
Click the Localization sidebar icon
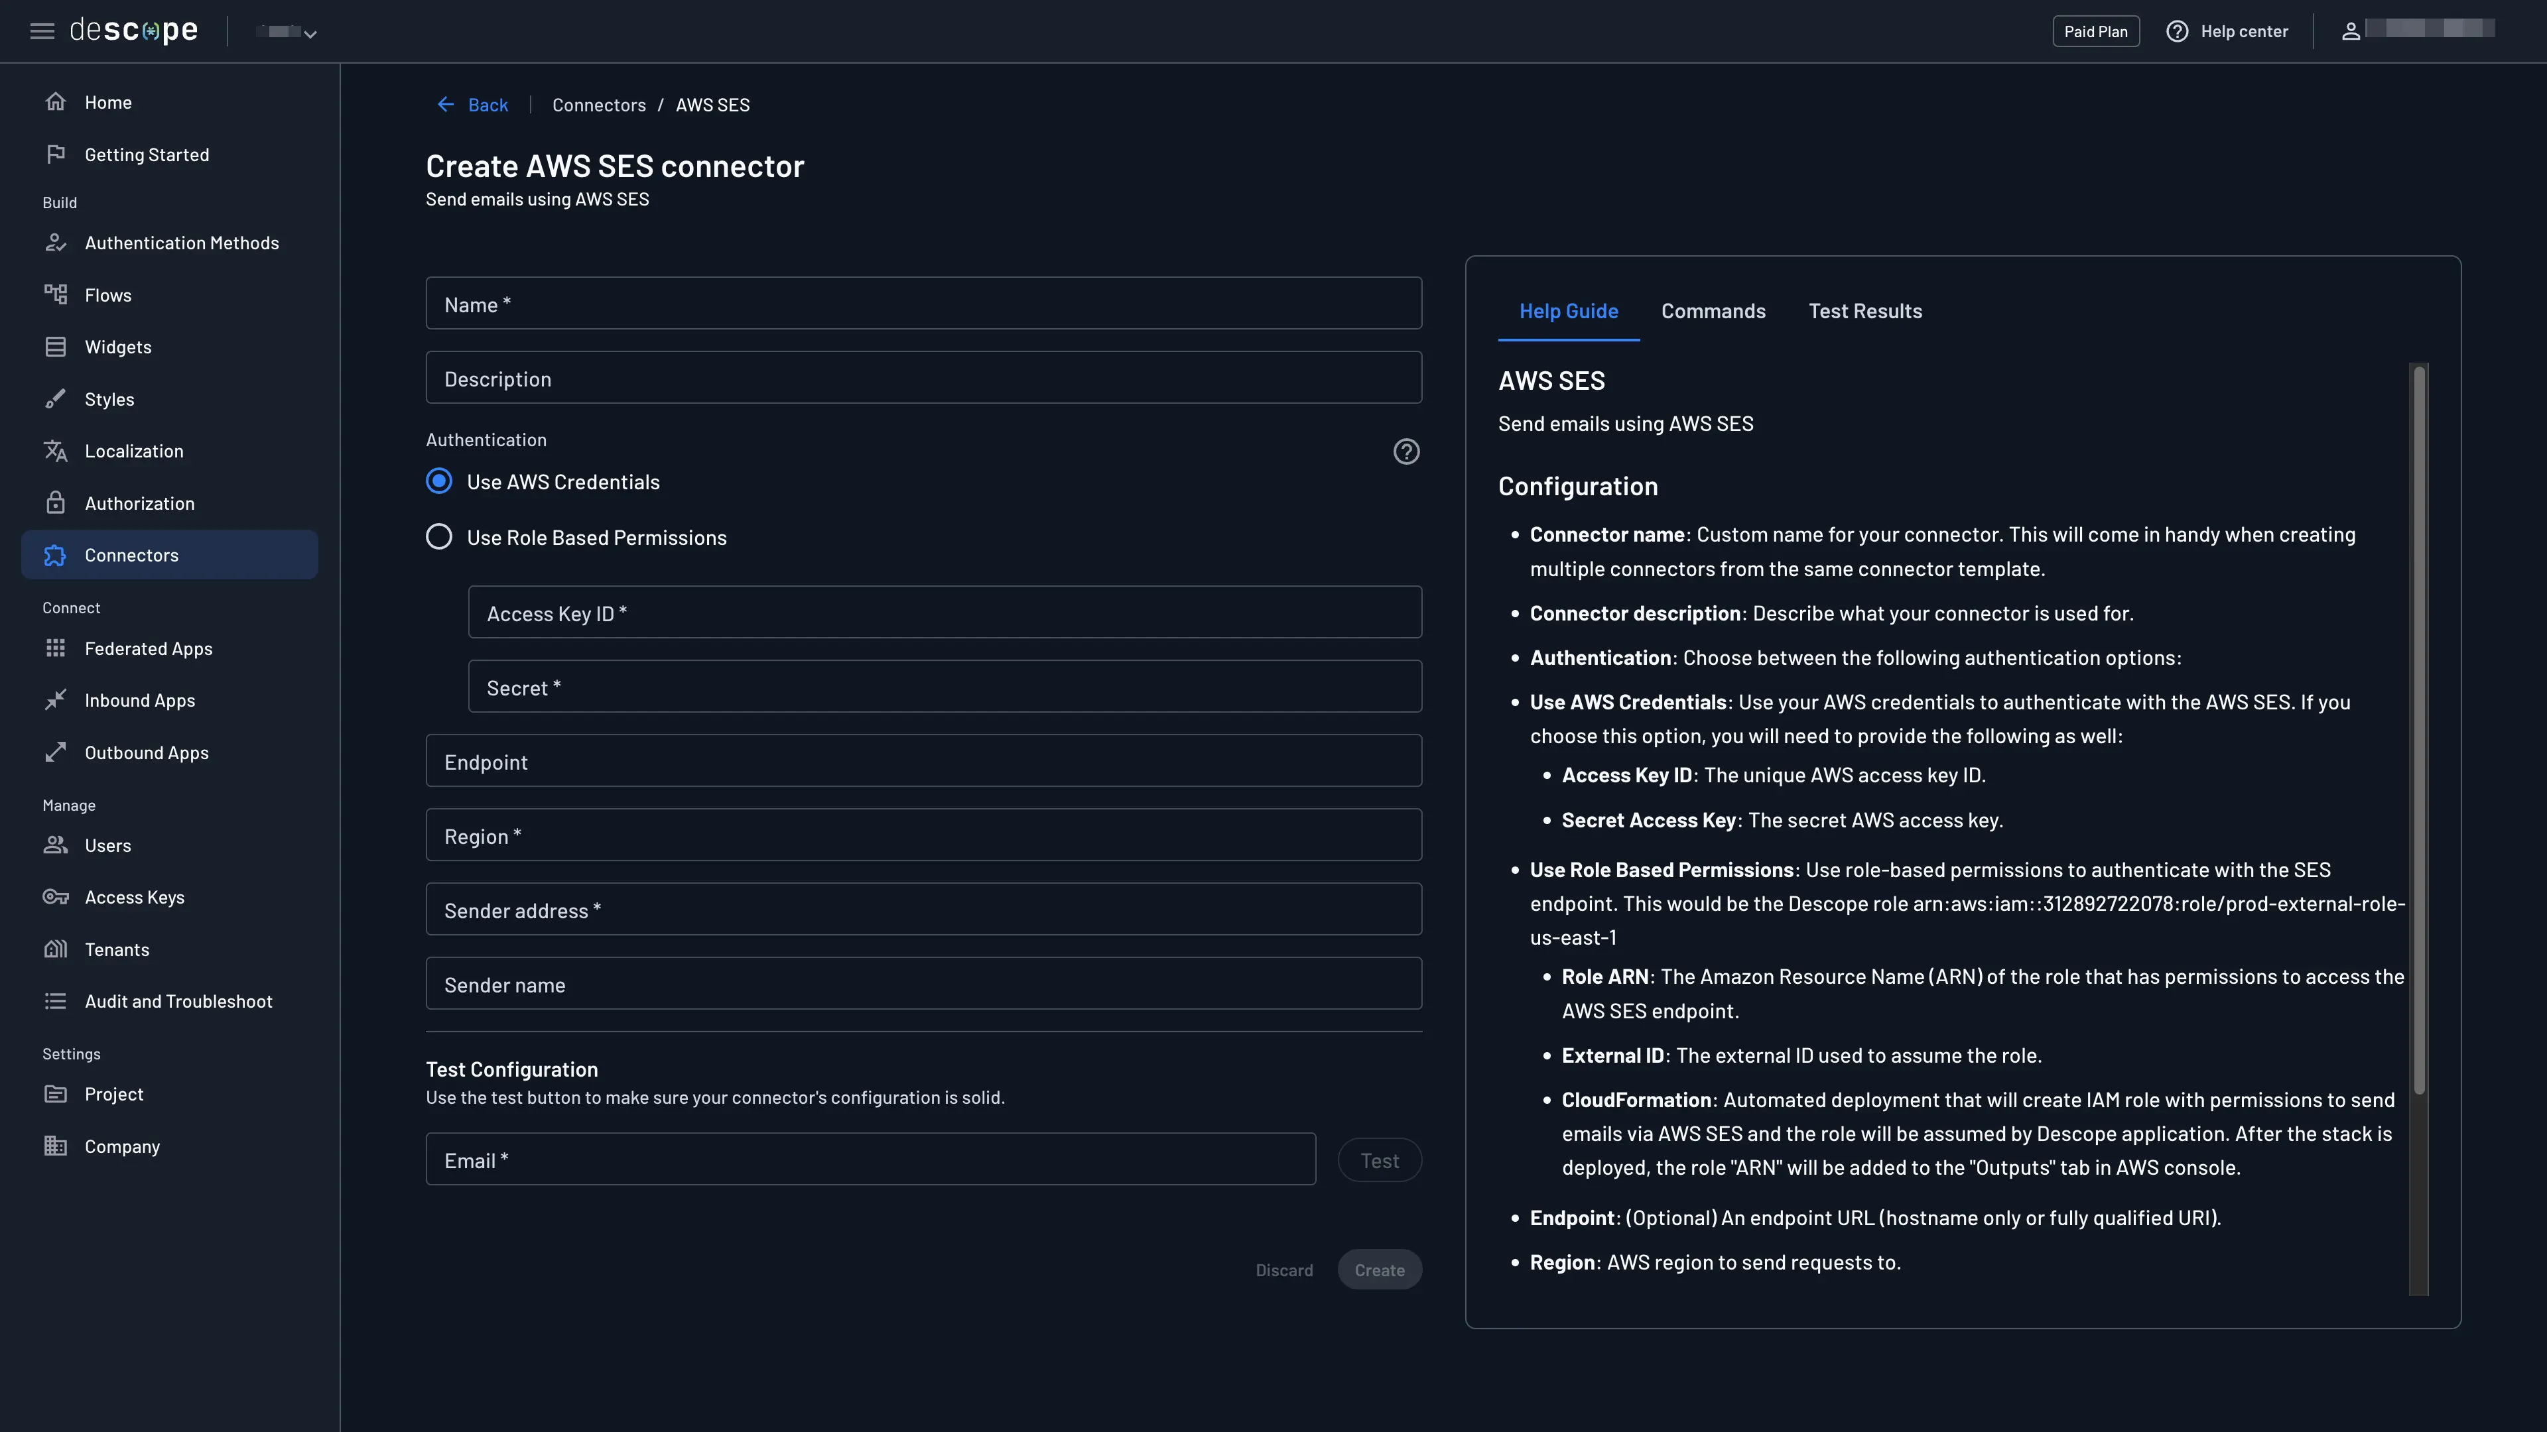click(x=55, y=451)
